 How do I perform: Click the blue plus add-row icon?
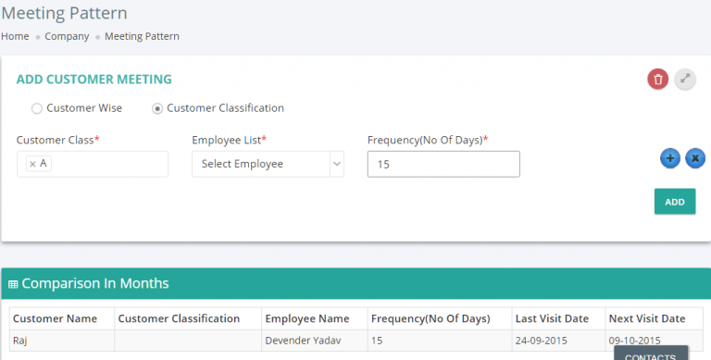[670, 158]
